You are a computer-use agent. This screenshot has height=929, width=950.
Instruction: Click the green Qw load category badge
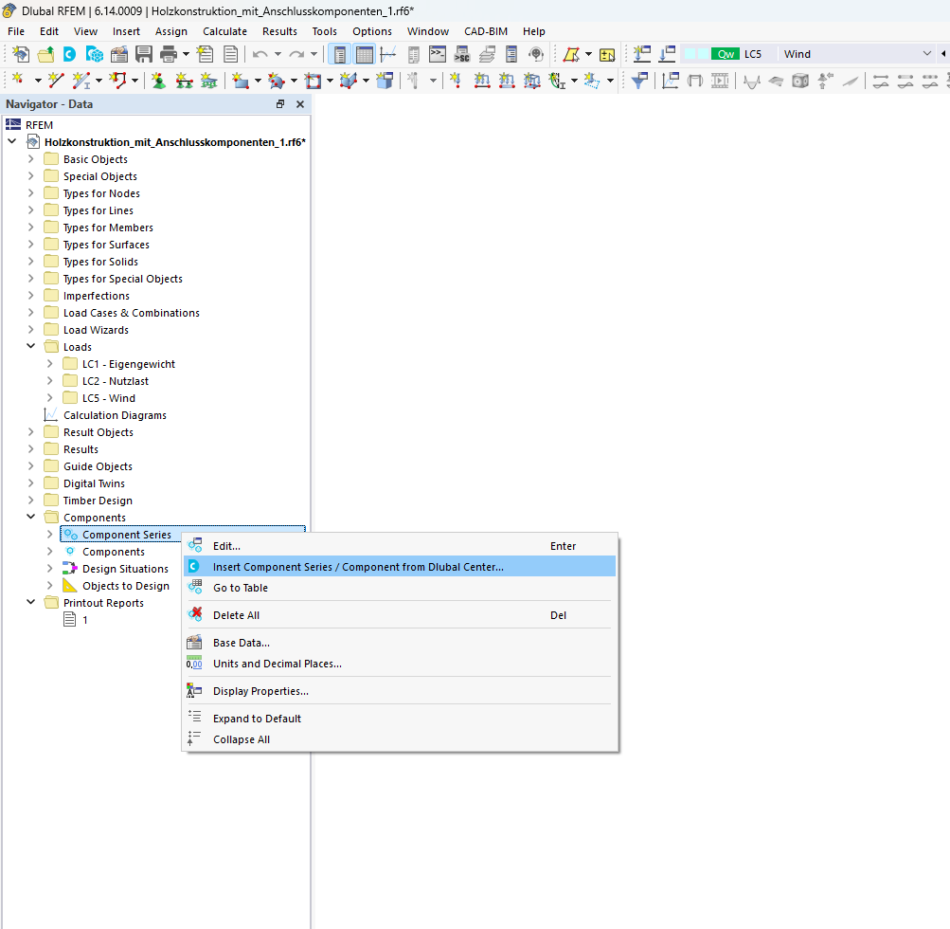point(726,54)
